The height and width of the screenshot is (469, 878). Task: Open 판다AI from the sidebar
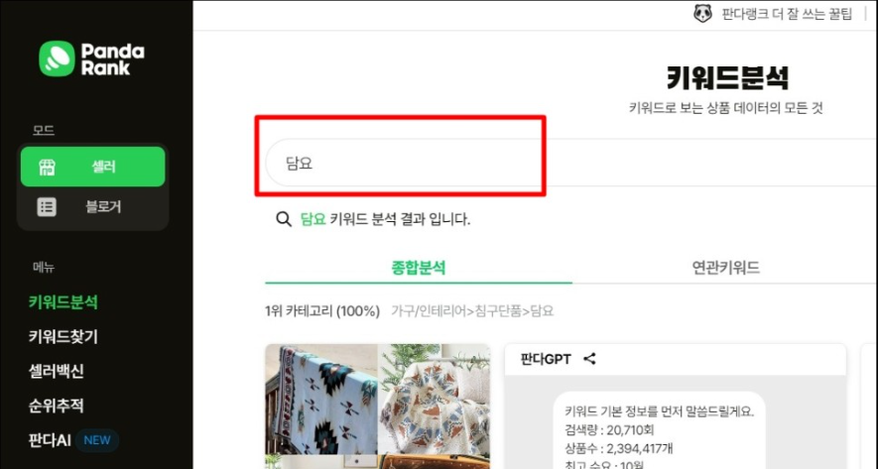50,440
